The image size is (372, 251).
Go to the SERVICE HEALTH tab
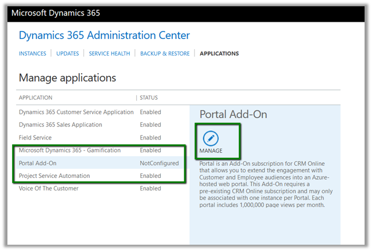coord(109,54)
